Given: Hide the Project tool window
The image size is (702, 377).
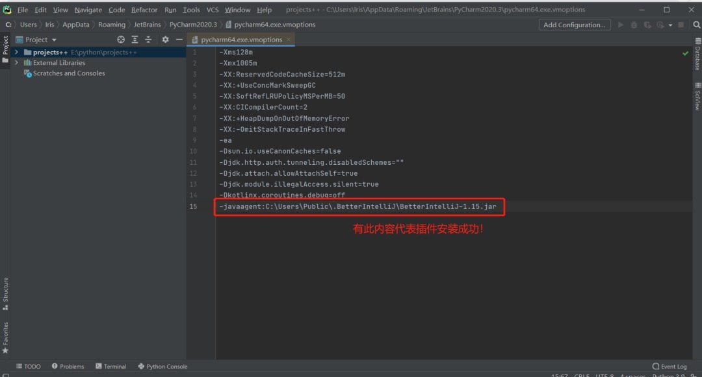Looking at the screenshot, I should (x=180, y=39).
